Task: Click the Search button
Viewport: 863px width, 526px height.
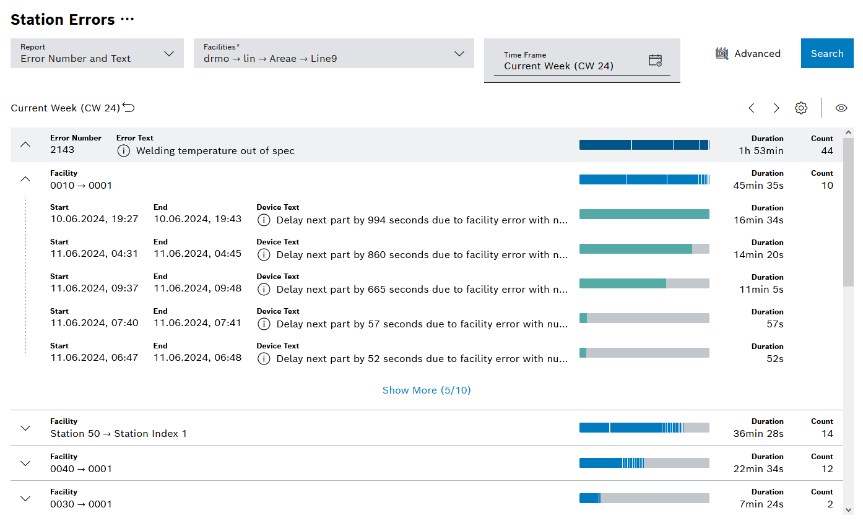Action: pos(827,53)
